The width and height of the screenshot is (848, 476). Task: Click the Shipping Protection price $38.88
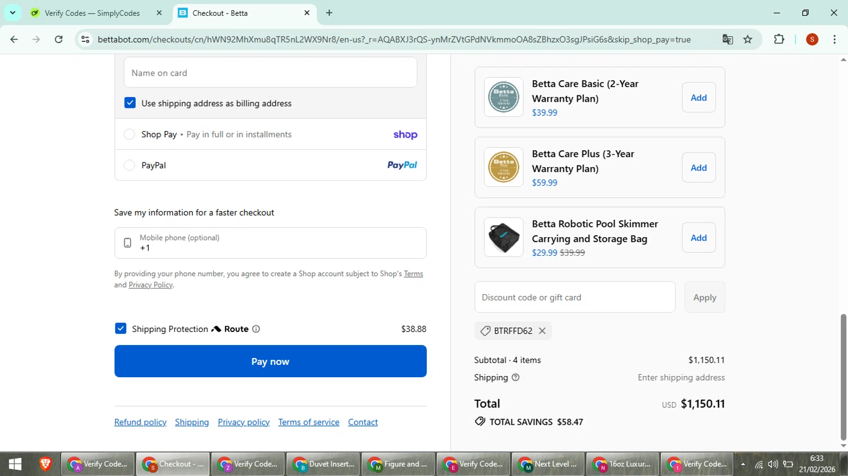(x=414, y=329)
